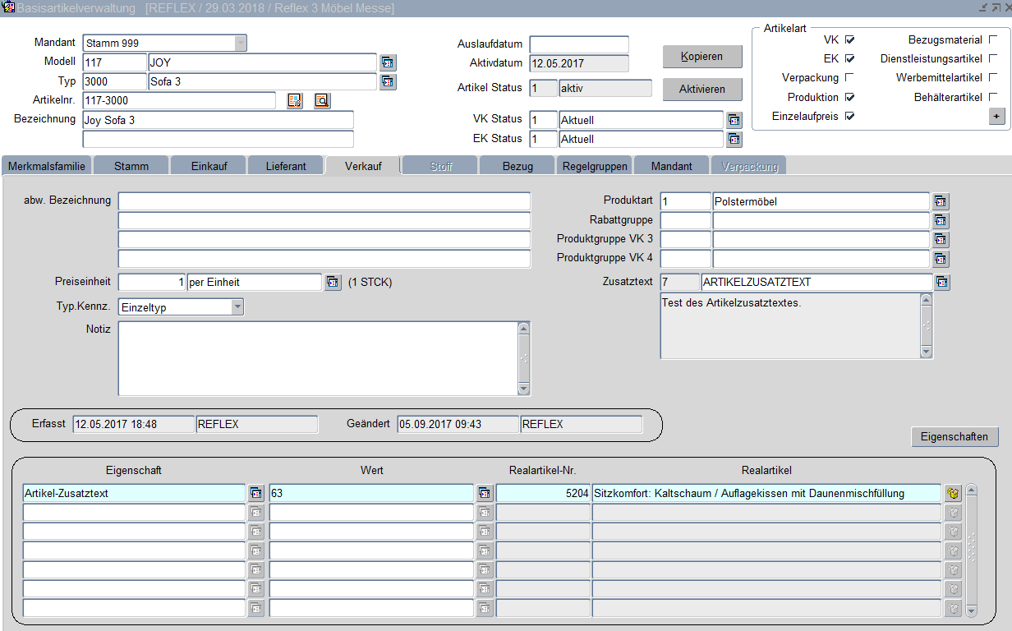Image resolution: width=1012 pixels, height=631 pixels.
Task: Toggle the Verpackung checkbox
Action: [x=849, y=77]
